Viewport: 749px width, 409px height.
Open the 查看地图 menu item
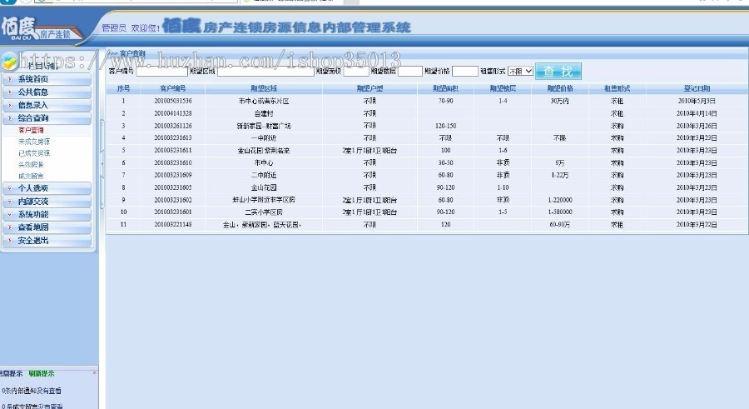(47, 227)
